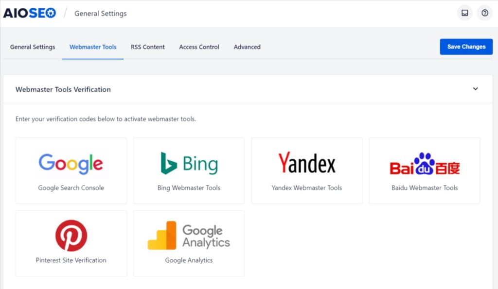Open the notifications inbox icon
The width and height of the screenshot is (498, 289).
[x=464, y=13]
